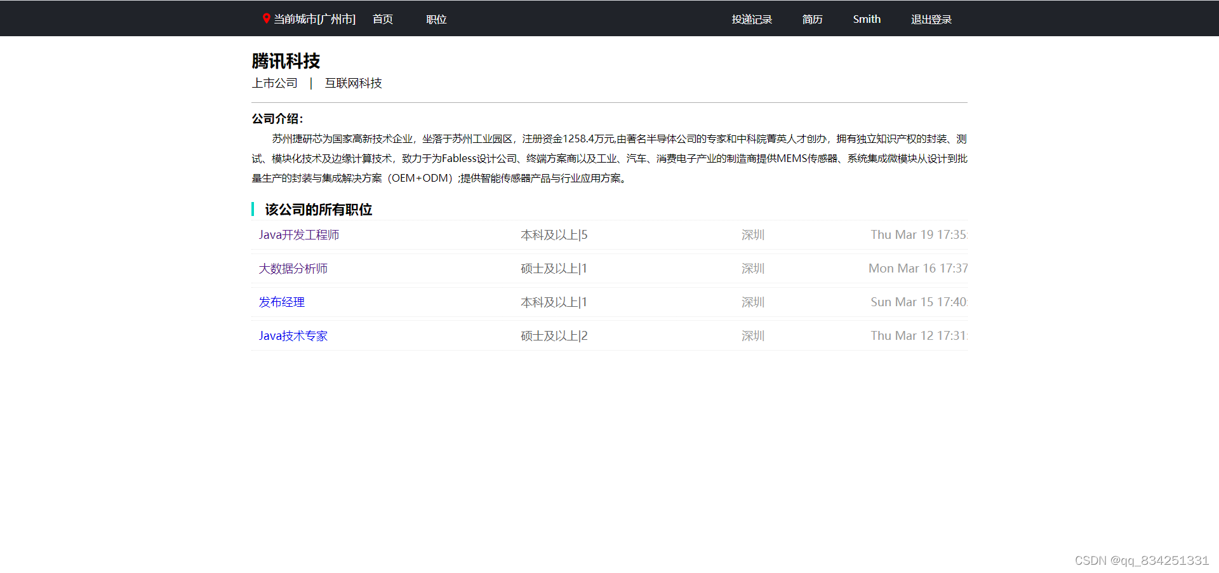Click the Sun Mar 15 17:40 date
Image resolution: width=1219 pixels, height=573 pixels.
[919, 302]
